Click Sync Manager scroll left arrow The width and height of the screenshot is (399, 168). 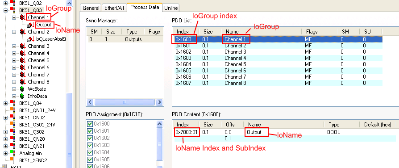point(90,102)
